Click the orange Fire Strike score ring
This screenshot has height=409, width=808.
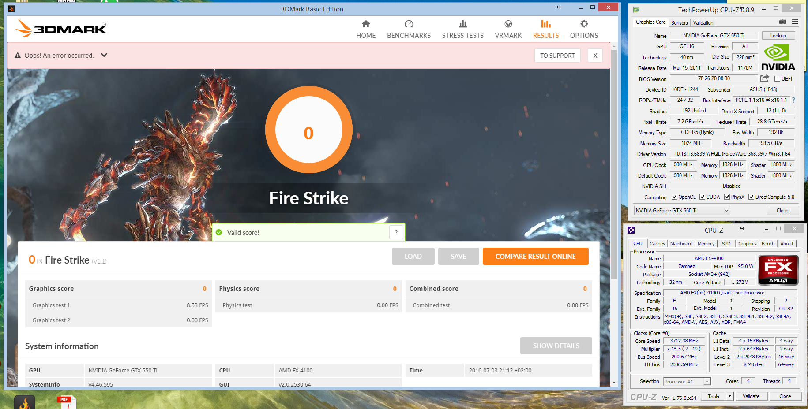tap(308, 130)
